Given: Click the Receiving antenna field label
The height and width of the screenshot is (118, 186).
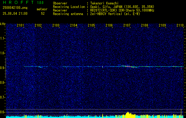Looking at the screenshot, I should point(68,14).
